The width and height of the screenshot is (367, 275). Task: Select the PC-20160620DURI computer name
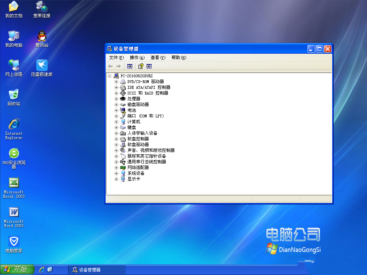(x=137, y=76)
